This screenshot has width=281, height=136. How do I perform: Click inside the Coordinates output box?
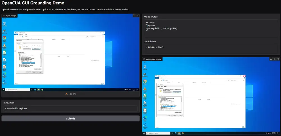coord(211,47)
